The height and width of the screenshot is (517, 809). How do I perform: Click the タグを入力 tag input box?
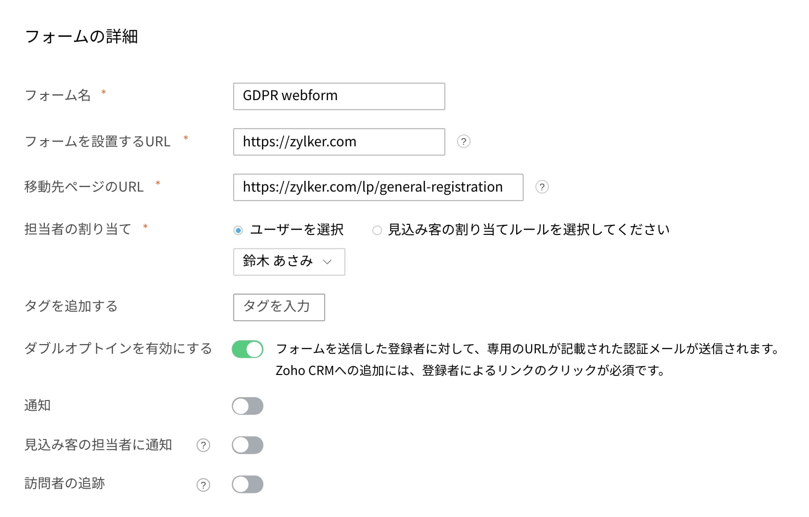point(279,307)
